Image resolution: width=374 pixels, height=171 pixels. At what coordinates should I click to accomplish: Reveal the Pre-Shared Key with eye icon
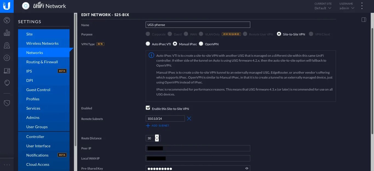pos(247,169)
